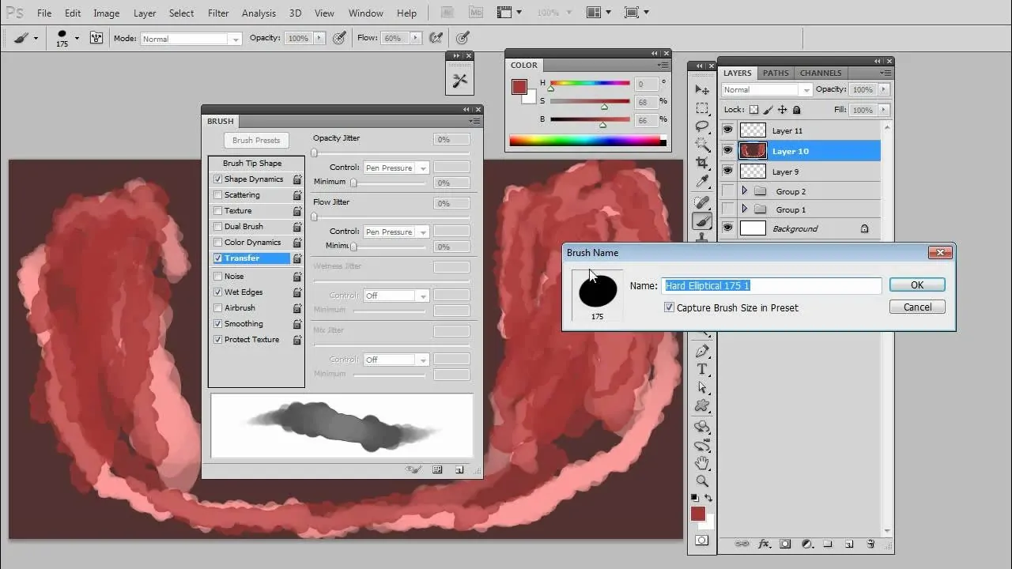Uncheck Shape Dynamics checkbox

tap(218, 179)
